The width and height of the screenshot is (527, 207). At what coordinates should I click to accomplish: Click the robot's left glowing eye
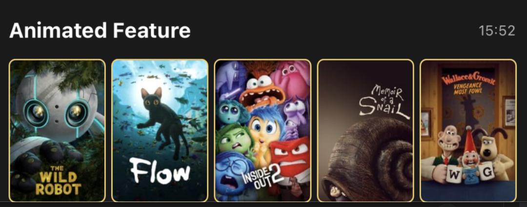pyautogui.click(x=36, y=113)
